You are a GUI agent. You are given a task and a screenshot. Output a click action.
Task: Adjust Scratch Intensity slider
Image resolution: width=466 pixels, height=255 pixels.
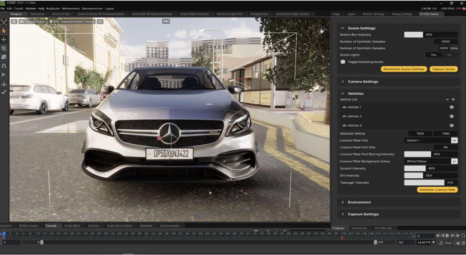click(431, 168)
